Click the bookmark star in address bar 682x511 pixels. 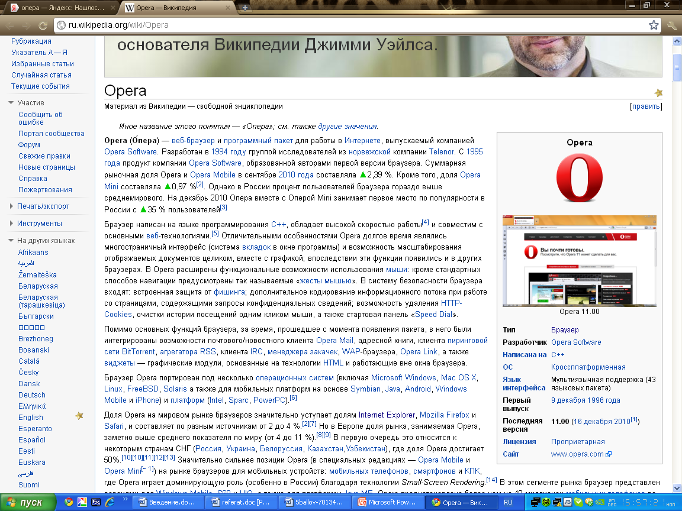pos(654,25)
